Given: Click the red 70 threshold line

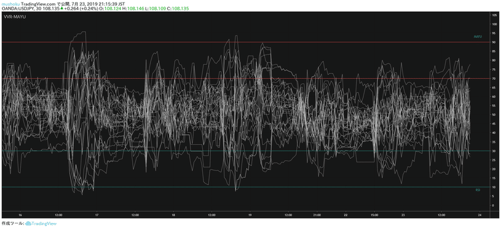Looking at the screenshot, I should 245,79.
